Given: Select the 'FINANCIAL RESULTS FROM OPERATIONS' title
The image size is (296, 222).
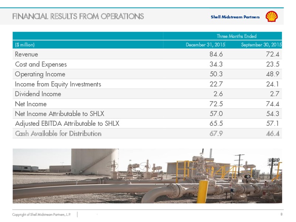Looking at the screenshot, I should pos(78,16).
